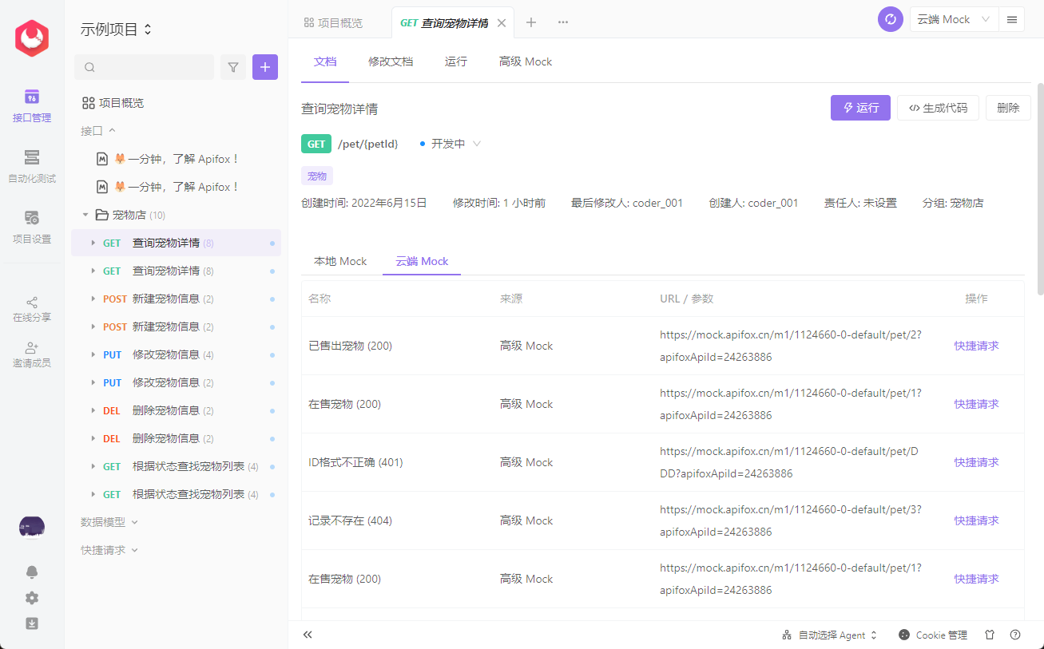Collapse the 宠物店 folder in the tree
The image size is (1044, 649).
click(x=85, y=214)
